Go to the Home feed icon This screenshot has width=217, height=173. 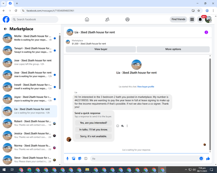pyautogui.click(x=87, y=19)
